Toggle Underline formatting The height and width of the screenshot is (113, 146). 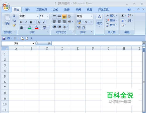pos(31,22)
